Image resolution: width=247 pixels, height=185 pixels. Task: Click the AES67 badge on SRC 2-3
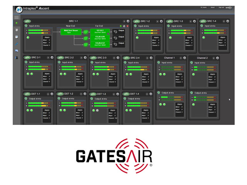click(x=93, y=58)
